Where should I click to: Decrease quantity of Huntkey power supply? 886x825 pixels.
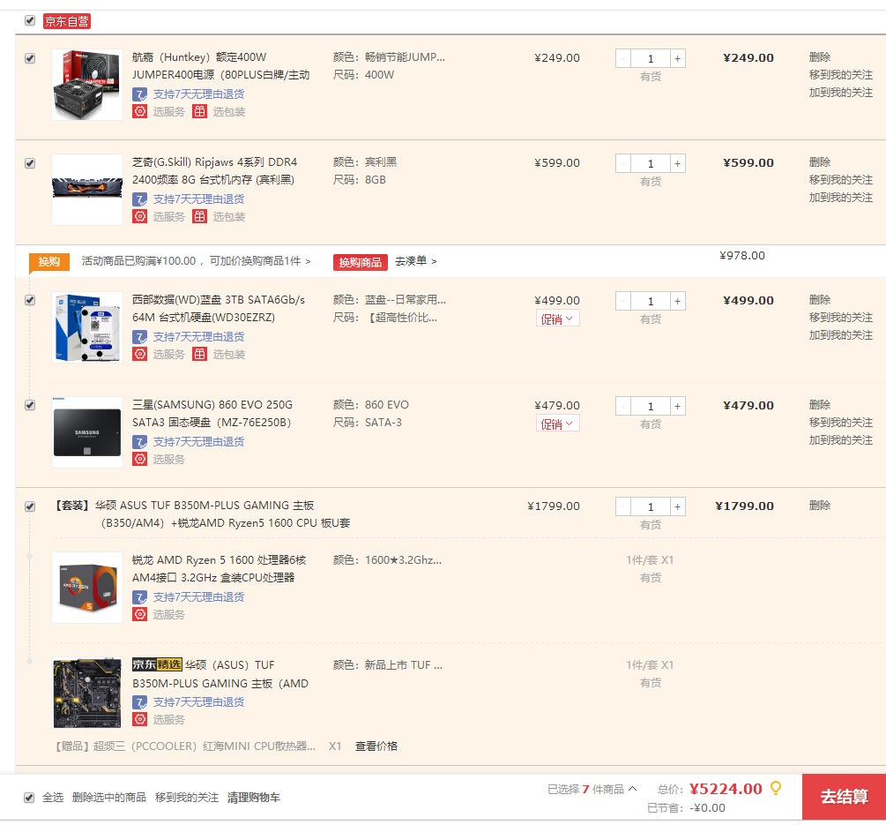pyautogui.click(x=623, y=58)
